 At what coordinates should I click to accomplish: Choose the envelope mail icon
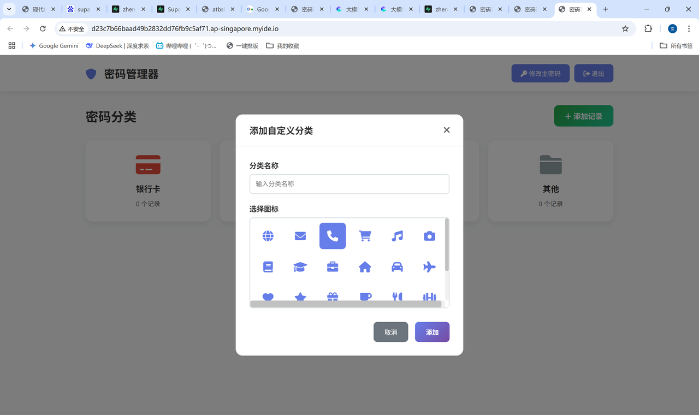point(300,236)
